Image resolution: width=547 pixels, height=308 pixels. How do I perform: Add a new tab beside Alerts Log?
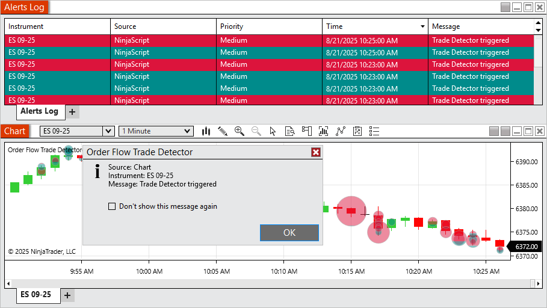tap(72, 112)
